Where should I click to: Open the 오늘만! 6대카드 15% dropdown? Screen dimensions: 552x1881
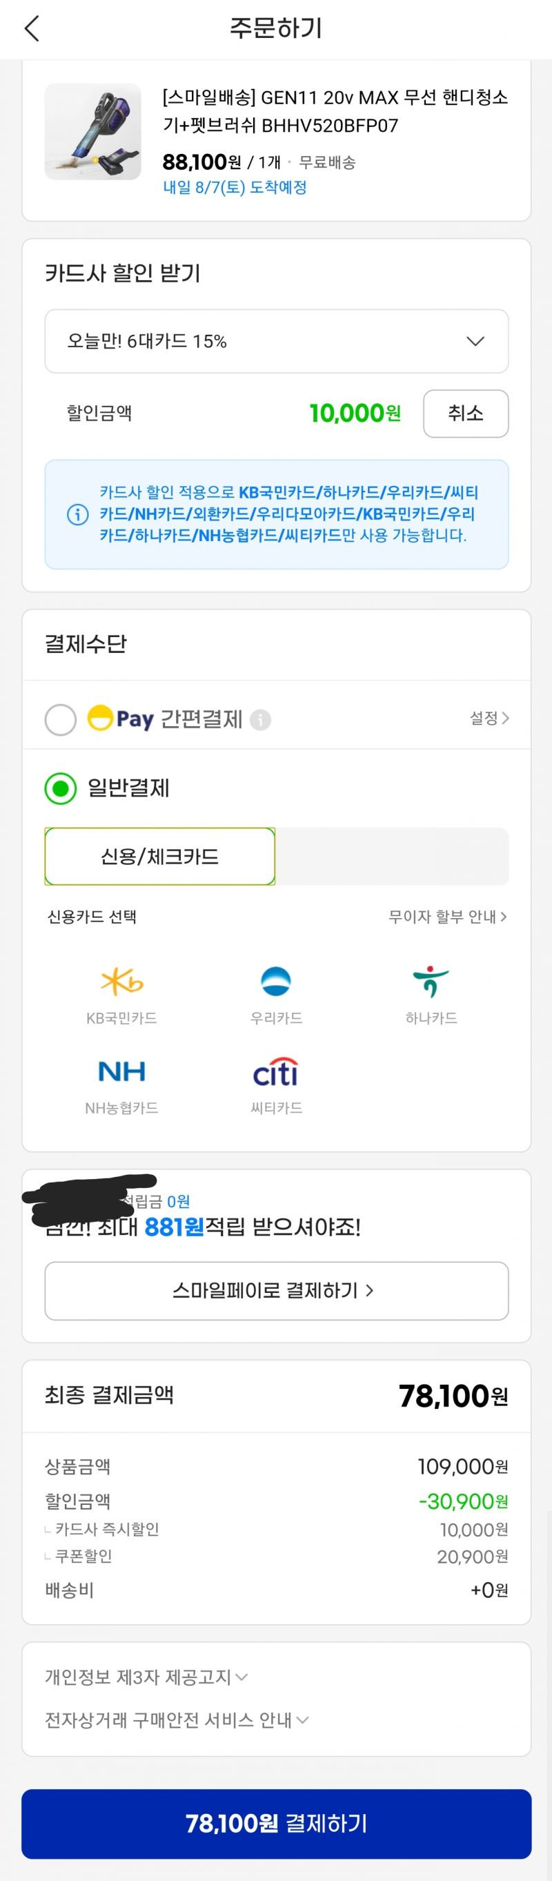[276, 341]
